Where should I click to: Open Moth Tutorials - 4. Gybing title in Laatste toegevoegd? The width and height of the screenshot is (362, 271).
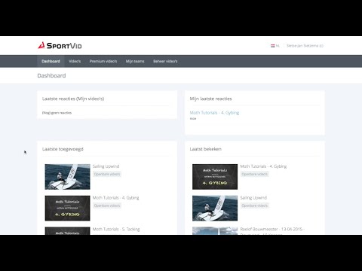[x=115, y=198]
